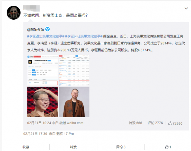Open hashtag #李诞卸任笑果文化董事#
This screenshot has height=151, width=191.
[84, 36]
